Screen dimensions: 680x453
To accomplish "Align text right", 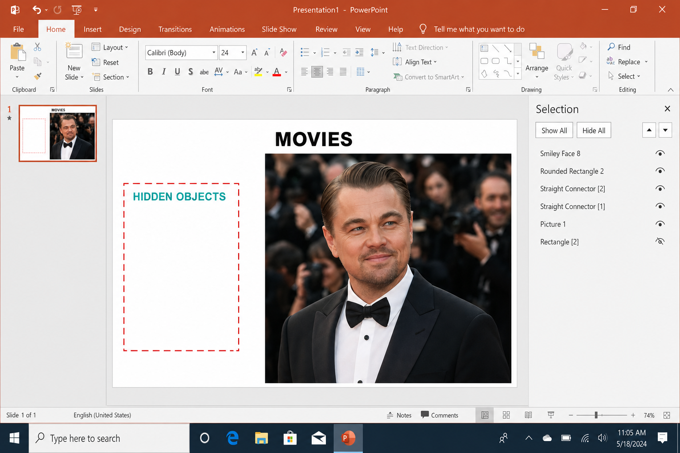I will point(330,72).
